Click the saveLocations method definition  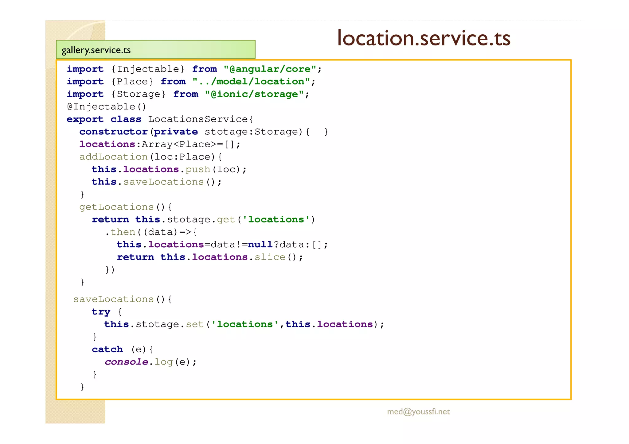coord(123,299)
